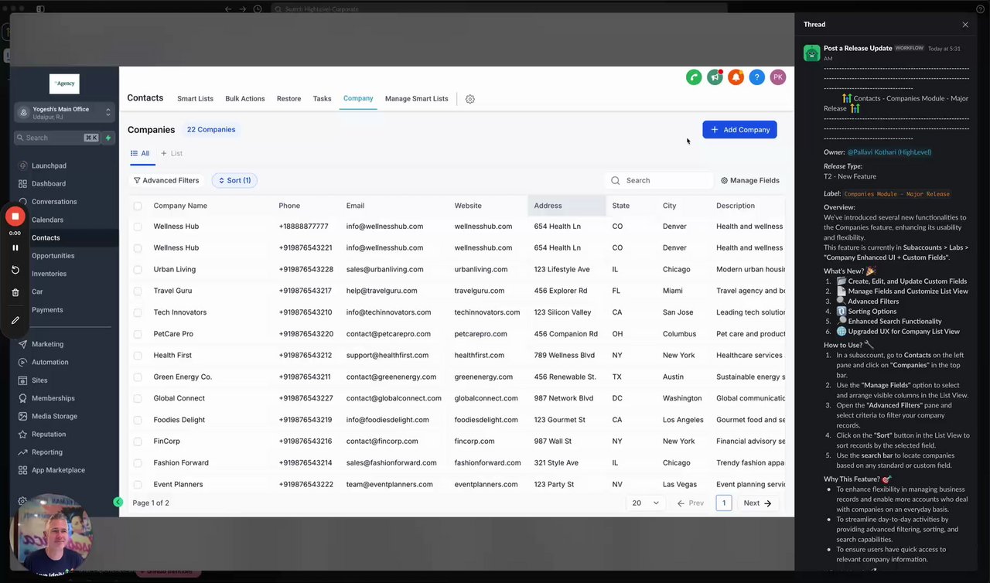This screenshot has width=990, height=583.
Task: Open @Pallavi Kothari mention in Slack thread
Action: click(889, 152)
